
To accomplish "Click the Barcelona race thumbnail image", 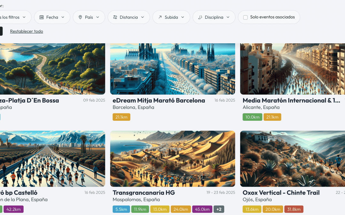I will pyautogui.click(x=172, y=69).
